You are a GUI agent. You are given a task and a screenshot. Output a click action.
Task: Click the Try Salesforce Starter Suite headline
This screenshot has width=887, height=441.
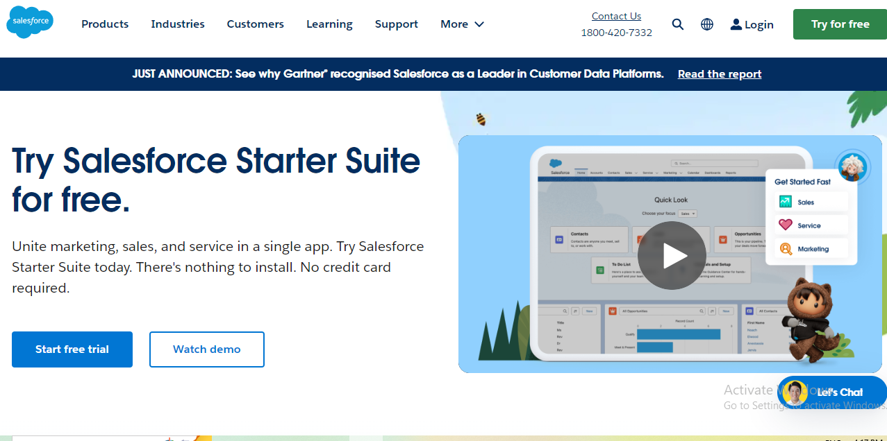[216, 181]
